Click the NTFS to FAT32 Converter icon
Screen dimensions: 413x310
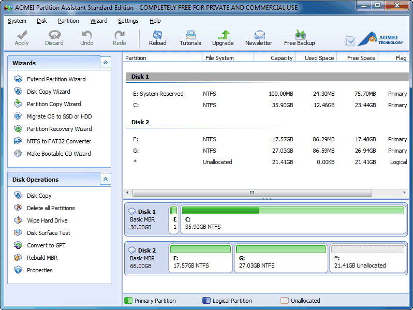point(18,141)
